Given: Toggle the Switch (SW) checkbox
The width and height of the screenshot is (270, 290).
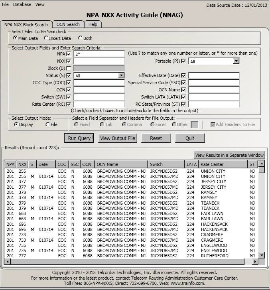Looking at the screenshot, I should pos(69,97).
